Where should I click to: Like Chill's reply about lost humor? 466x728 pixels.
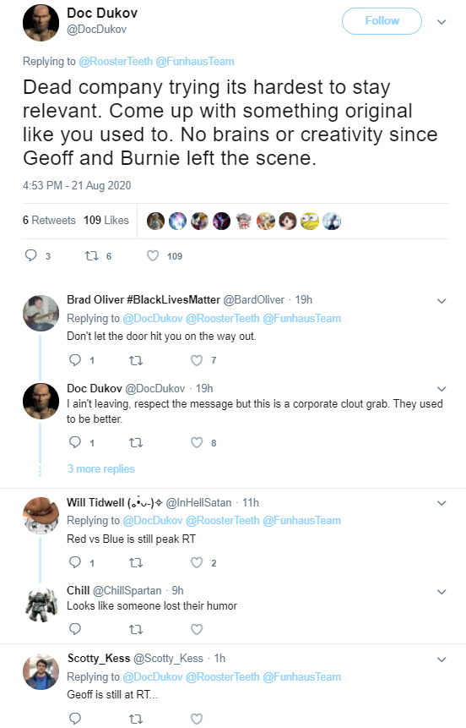(197, 629)
